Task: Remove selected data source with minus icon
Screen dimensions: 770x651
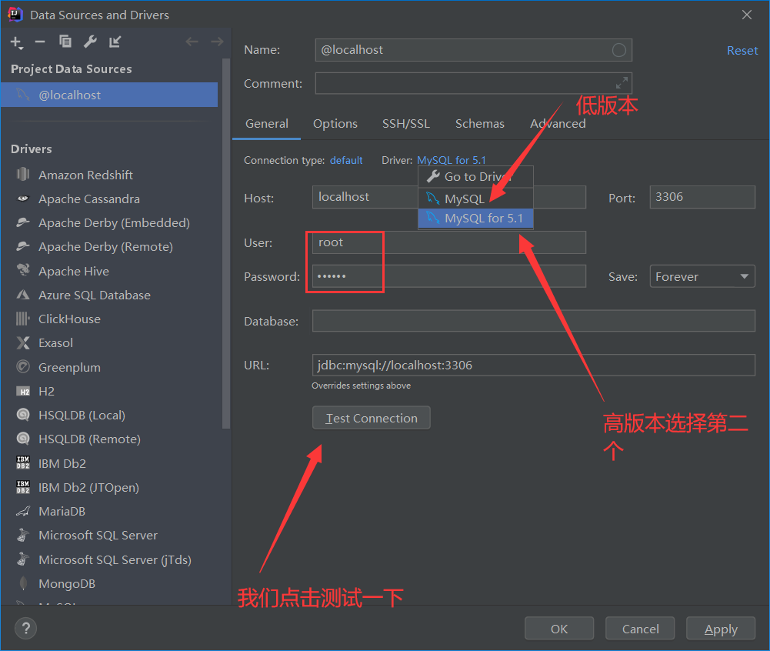Action: [40, 42]
